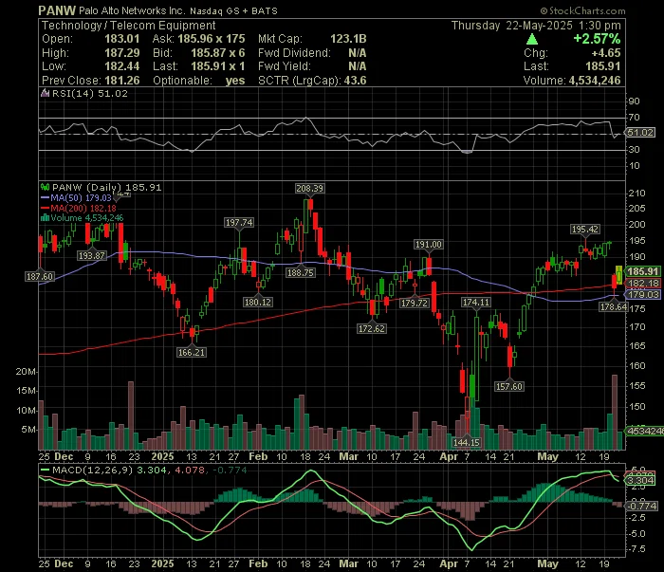Click the 144.15 lowest price label

467,442
